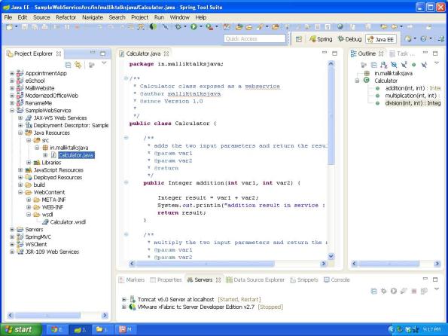Expand Tomcat v6.0 Server entry

(124, 299)
